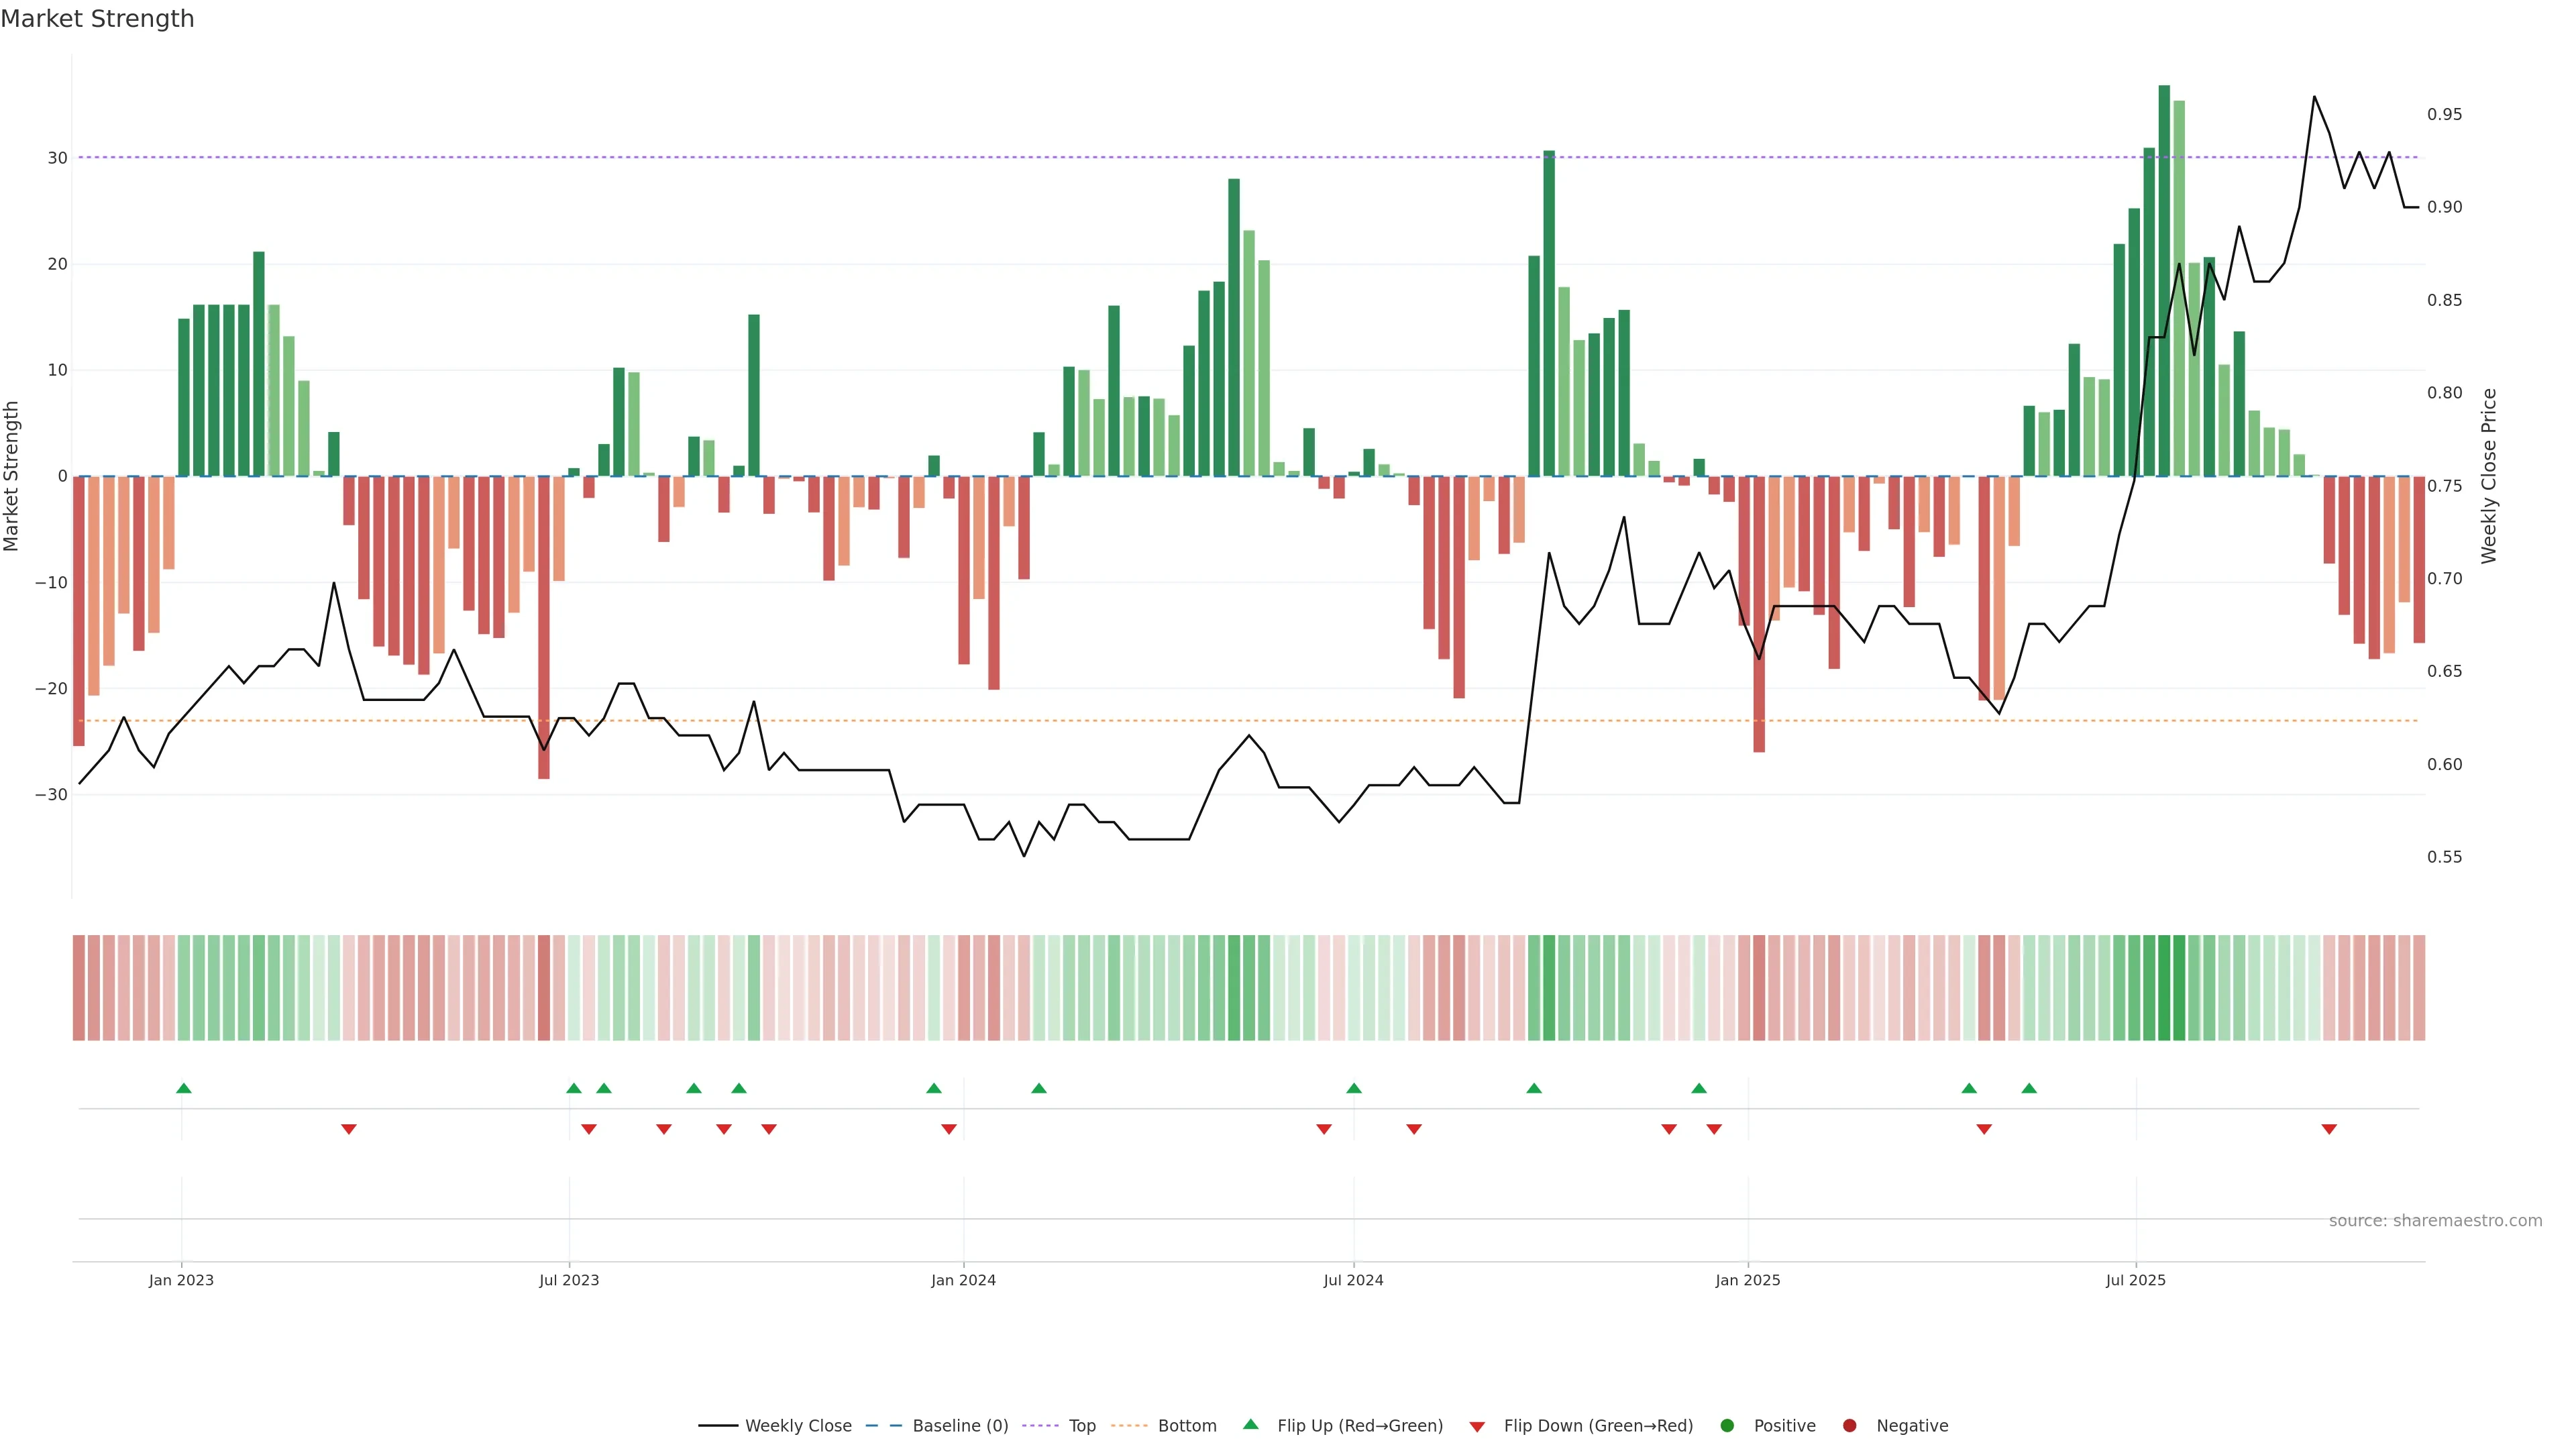This screenshot has width=2576, height=1449.
Task: Click the Jul 2024 x-axis label
Action: pyautogui.click(x=1353, y=1280)
